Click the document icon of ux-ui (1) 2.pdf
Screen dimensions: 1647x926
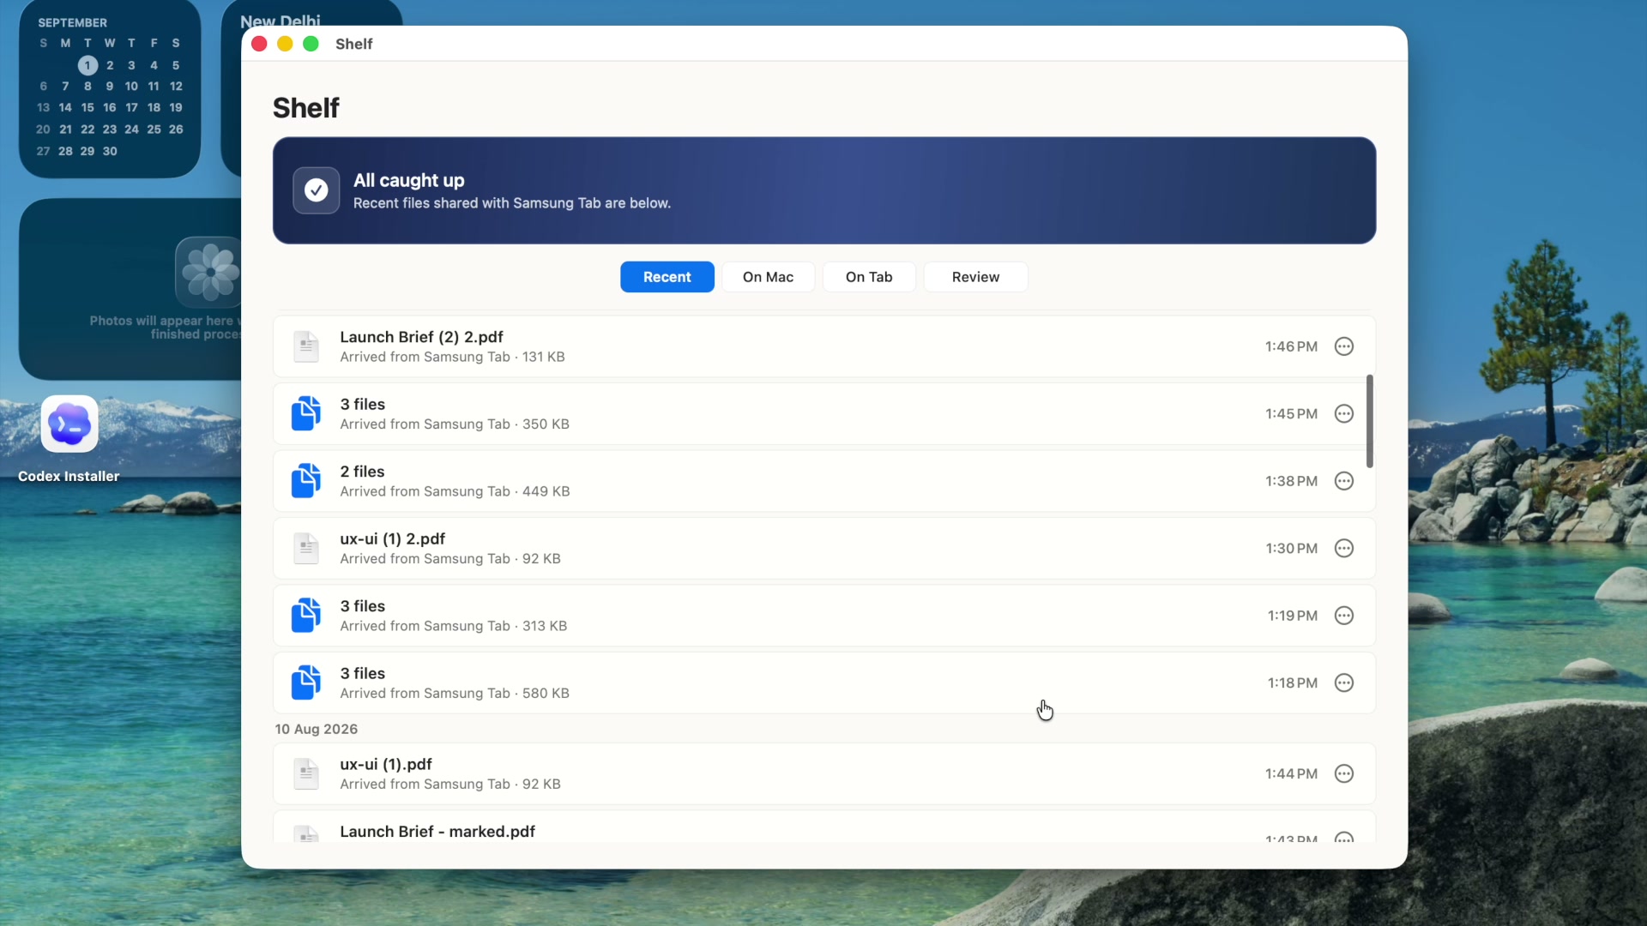click(x=306, y=548)
